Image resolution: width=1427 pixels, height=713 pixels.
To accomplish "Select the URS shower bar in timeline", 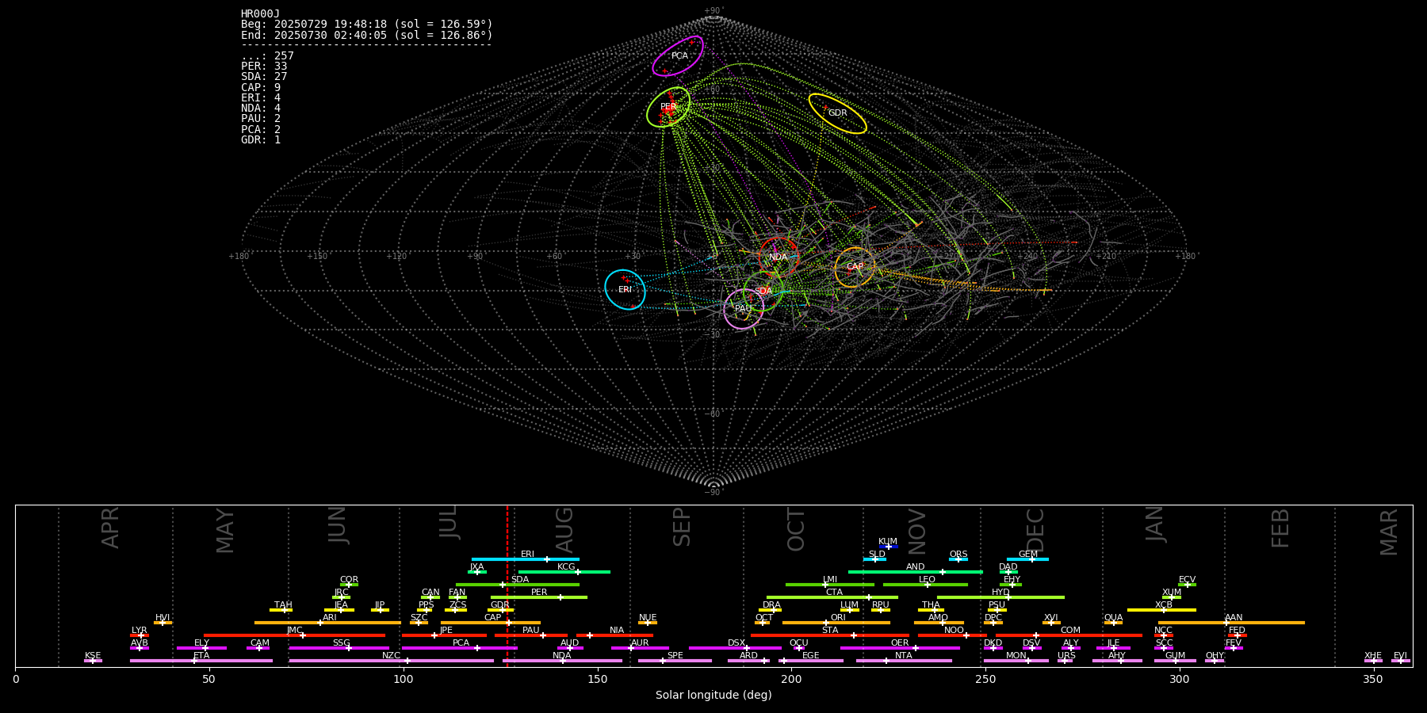I will pyautogui.click(x=1065, y=661).
